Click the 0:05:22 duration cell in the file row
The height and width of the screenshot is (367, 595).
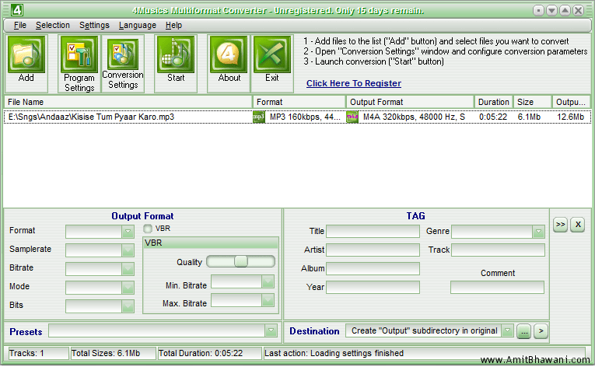click(493, 117)
